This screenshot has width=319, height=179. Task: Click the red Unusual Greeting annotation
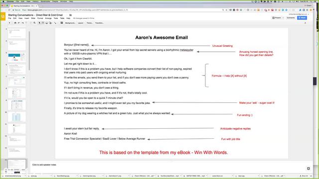click(222, 46)
